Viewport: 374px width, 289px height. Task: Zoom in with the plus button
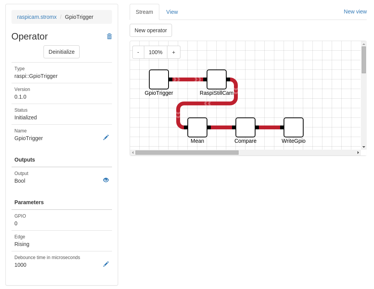click(x=174, y=52)
